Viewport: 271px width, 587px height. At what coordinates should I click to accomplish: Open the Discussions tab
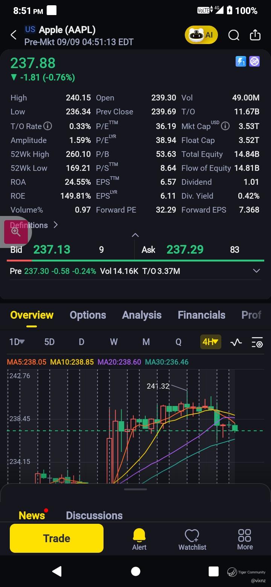pos(94,516)
